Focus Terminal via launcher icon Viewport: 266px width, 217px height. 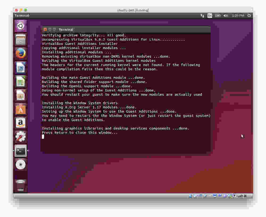click(x=20, y=151)
